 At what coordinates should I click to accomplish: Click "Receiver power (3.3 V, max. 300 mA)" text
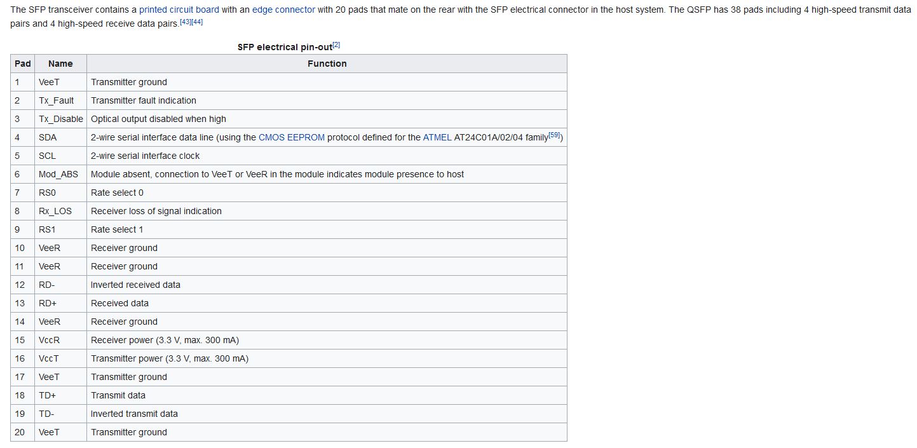point(165,340)
